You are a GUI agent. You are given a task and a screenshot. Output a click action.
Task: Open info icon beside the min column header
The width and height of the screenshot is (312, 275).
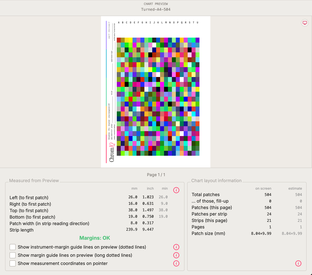176,190
